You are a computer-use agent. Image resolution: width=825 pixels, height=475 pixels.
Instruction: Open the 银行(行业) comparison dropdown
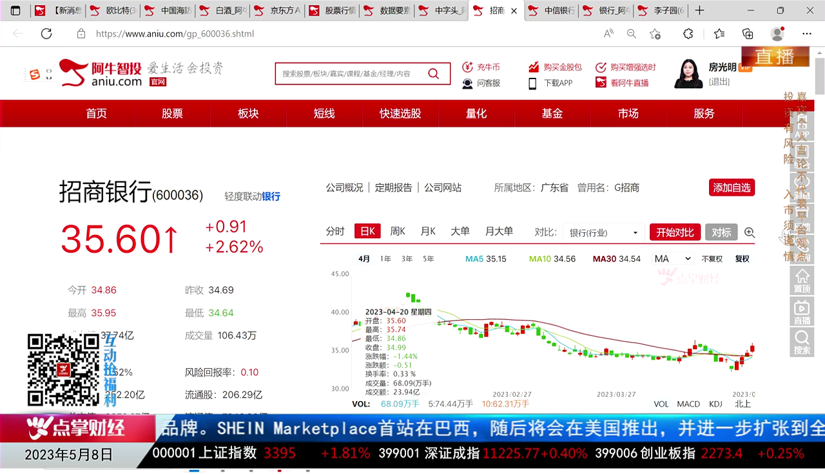[603, 232]
